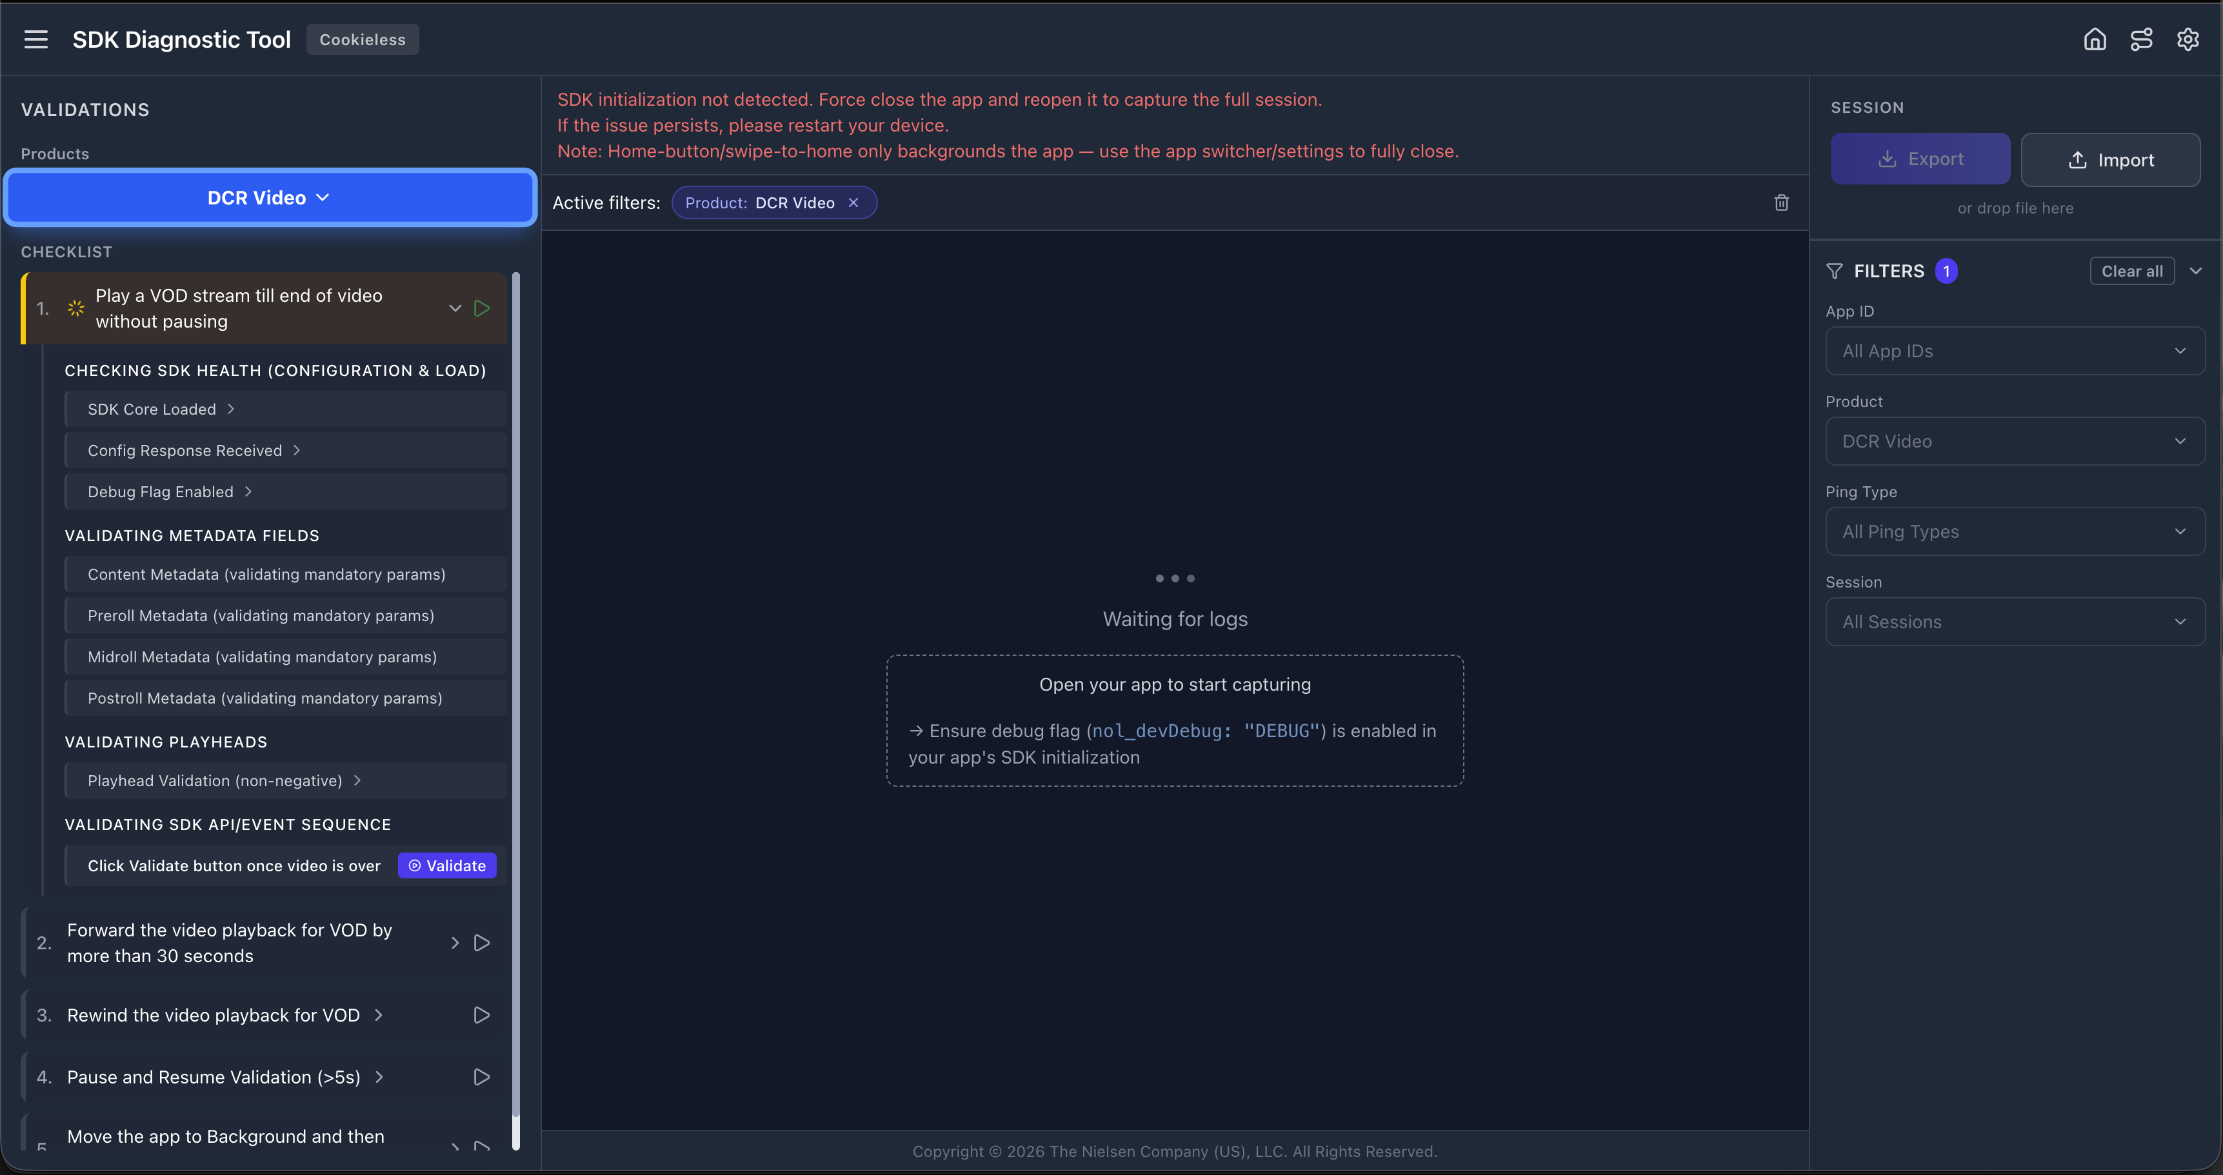Remove the 'Product: DCR Video' filter chip
Screen dimensions: 2223x1175
coord(853,202)
